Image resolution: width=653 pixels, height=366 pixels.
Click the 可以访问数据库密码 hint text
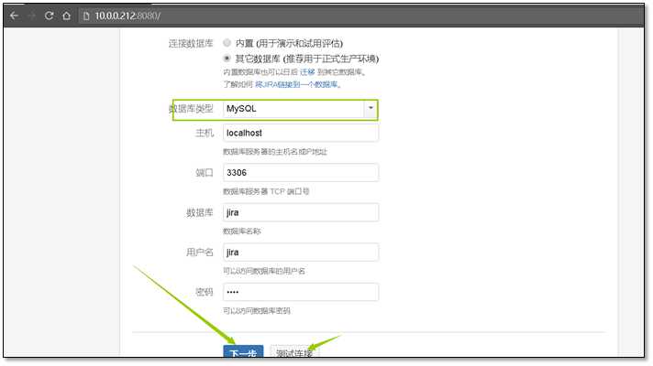point(257,311)
